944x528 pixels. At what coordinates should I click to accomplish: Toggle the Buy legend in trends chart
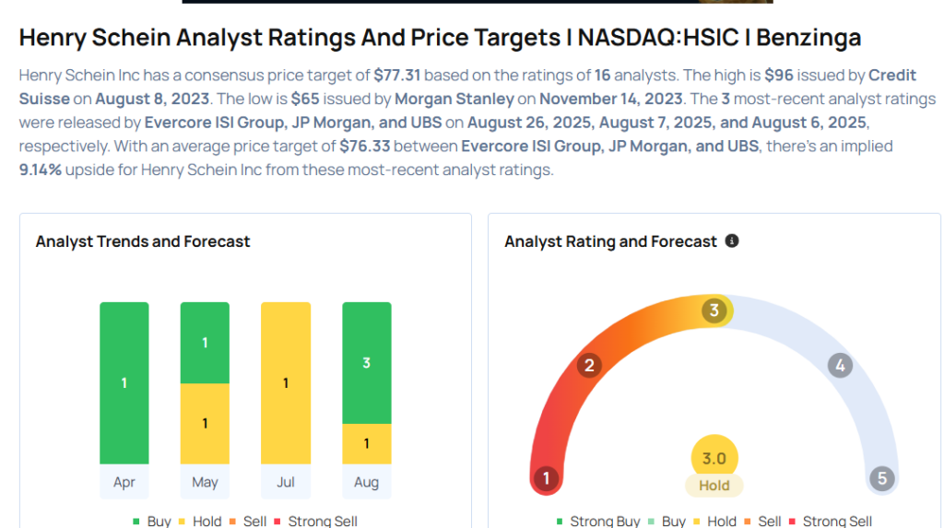click(152, 521)
